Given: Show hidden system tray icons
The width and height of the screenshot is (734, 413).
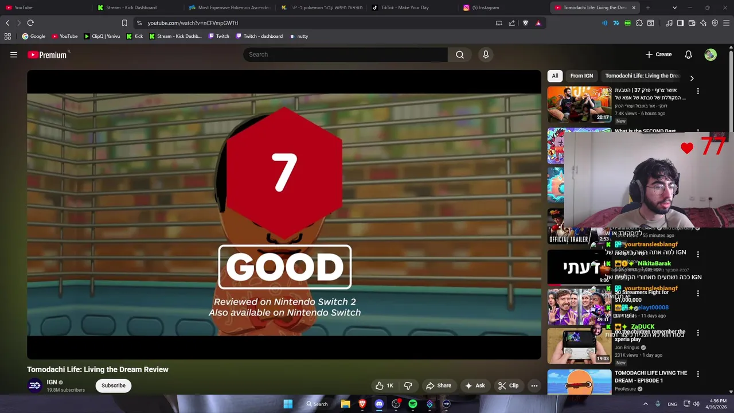Looking at the screenshot, I should click(x=645, y=404).
